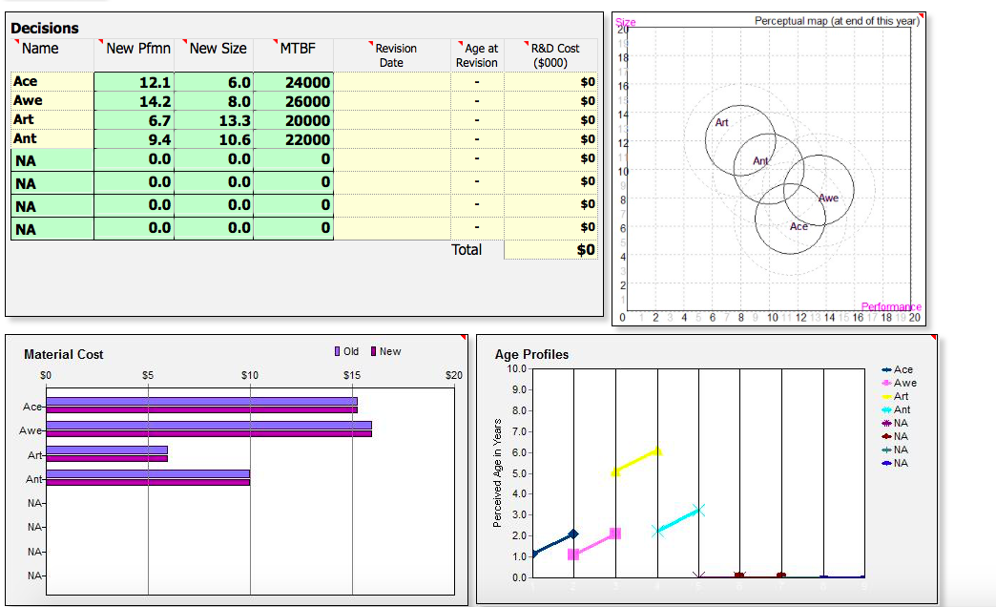996x607 pixels.
Task: Select Ace New Pfmn cell 12.1
Action: pyautogui.click(x=134, y=82)
